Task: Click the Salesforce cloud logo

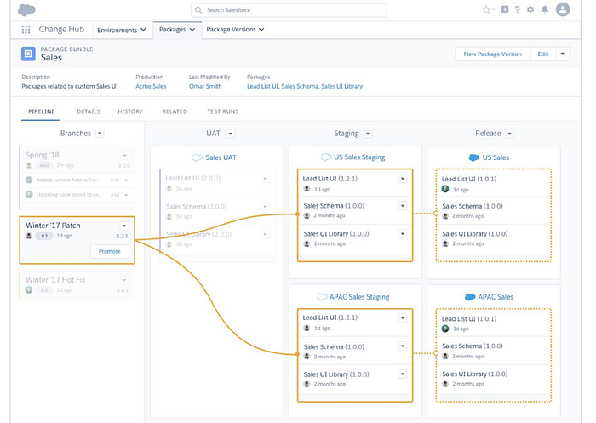Action: 26,10
